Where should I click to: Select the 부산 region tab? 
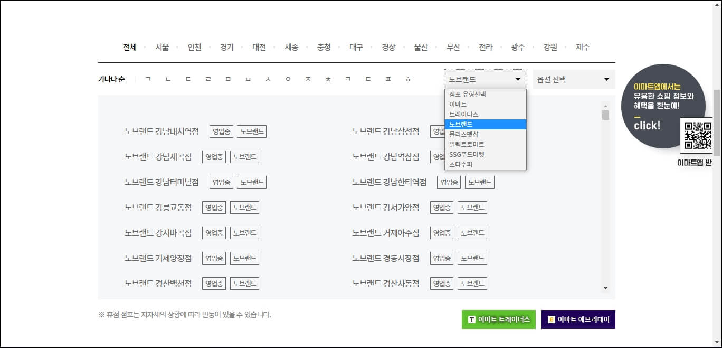[x=453, y=47]
